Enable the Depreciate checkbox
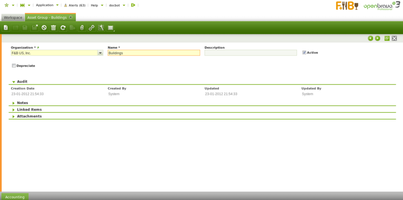The height and width of the screenshot is (200, 403). point(13,66)
